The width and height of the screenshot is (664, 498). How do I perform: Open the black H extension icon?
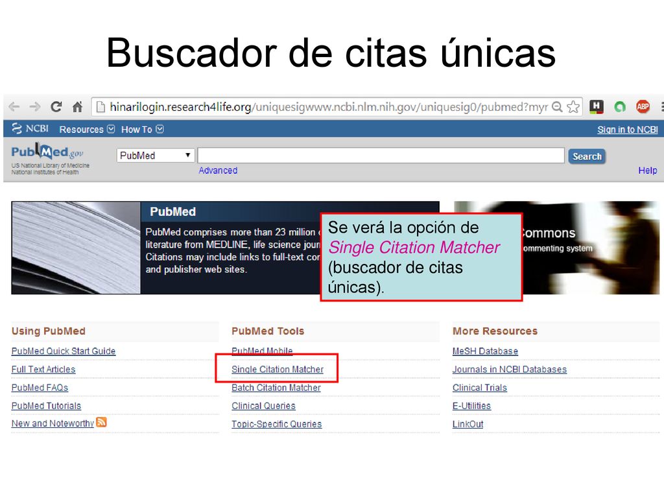point(597,107)
